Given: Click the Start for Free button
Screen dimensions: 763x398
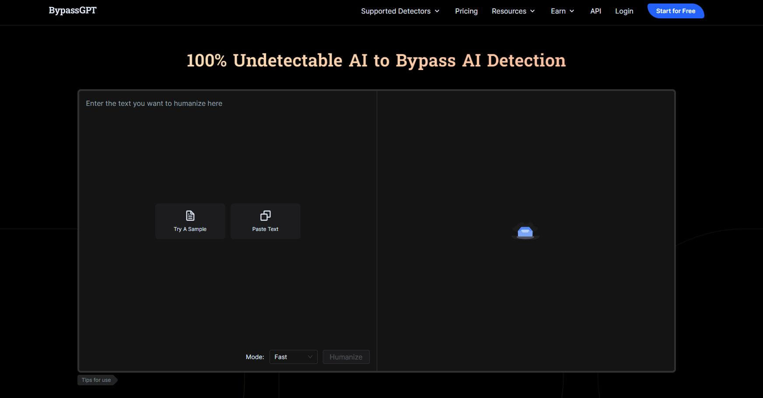Looking at the screenshot, I should pyautogui.click(x=675, y=11).
